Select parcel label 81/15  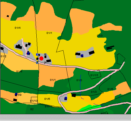(x=94, y=75)
